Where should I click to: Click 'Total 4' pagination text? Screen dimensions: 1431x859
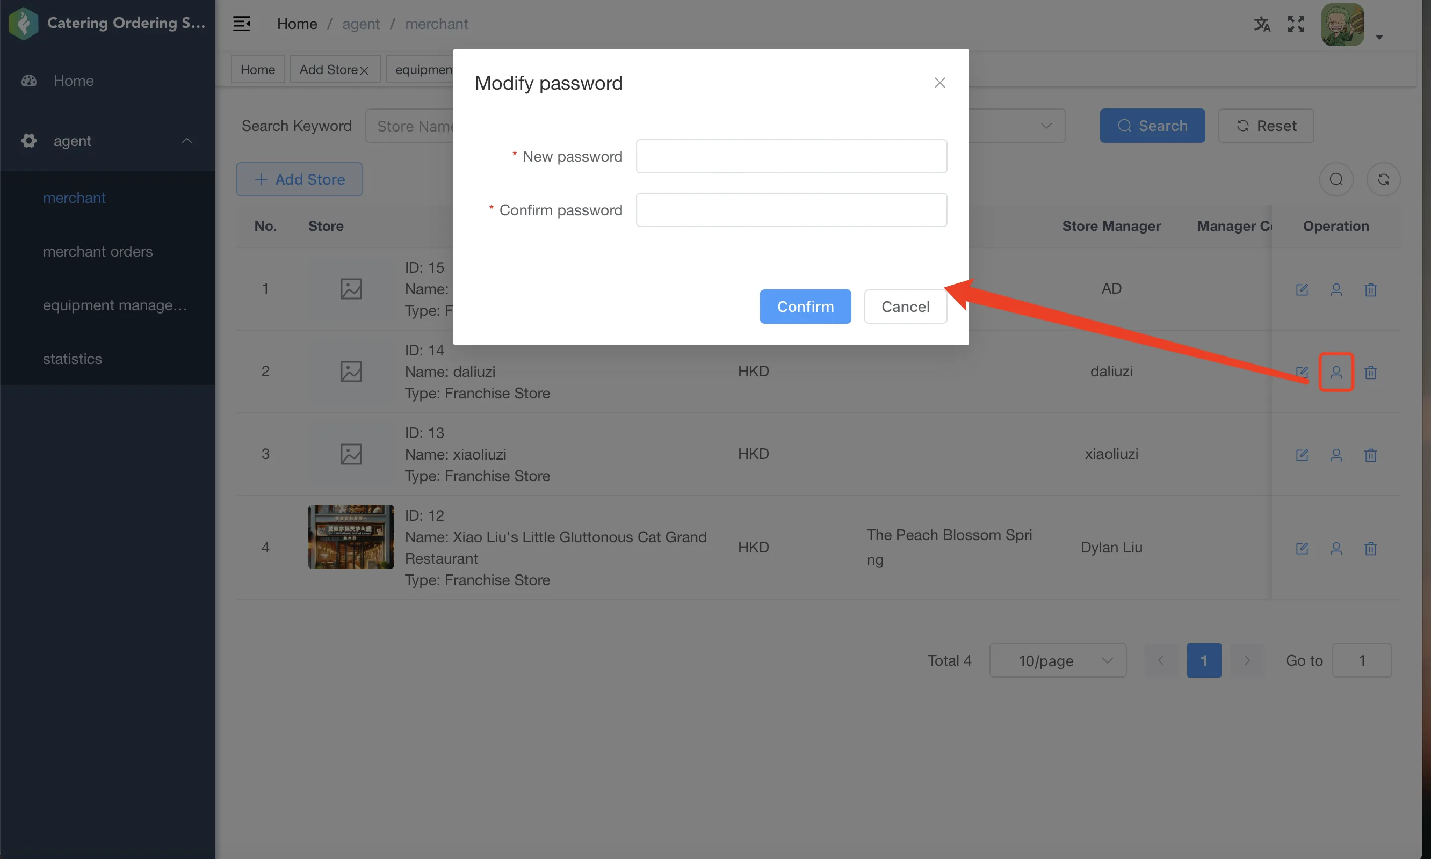click(x=949, y=660)
